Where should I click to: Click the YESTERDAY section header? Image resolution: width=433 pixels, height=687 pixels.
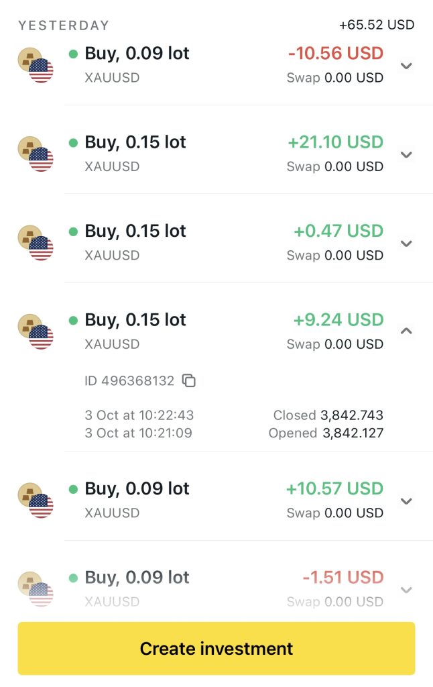64,25
